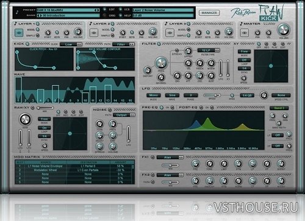Screen dimensions: 305x221
Task: Enable the LFO Sync LED
Action: [232, 95]
